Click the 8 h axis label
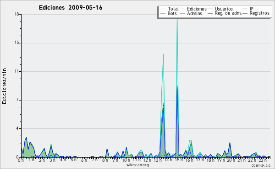This screenshot has height=169, width=275. tap(105, 160)
